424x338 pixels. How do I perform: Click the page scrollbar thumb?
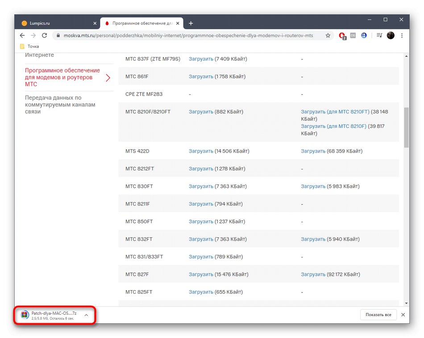tap(406, 127)
